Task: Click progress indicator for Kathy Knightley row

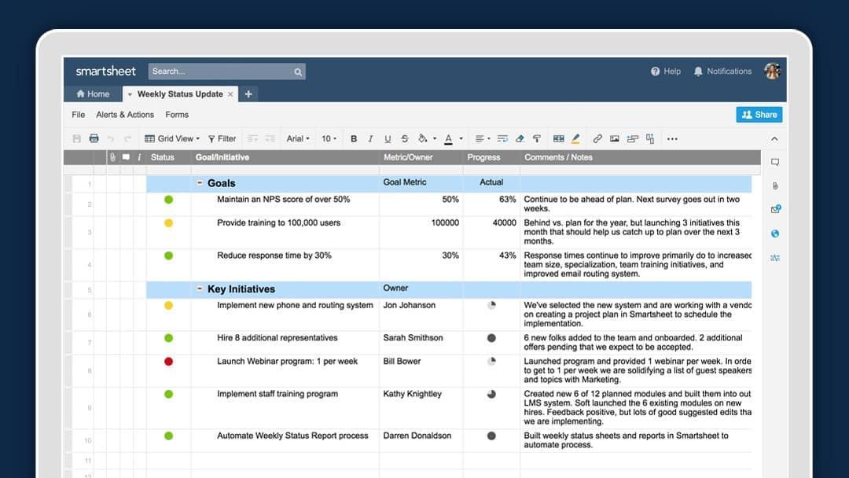Action: (x=491, y=394)
